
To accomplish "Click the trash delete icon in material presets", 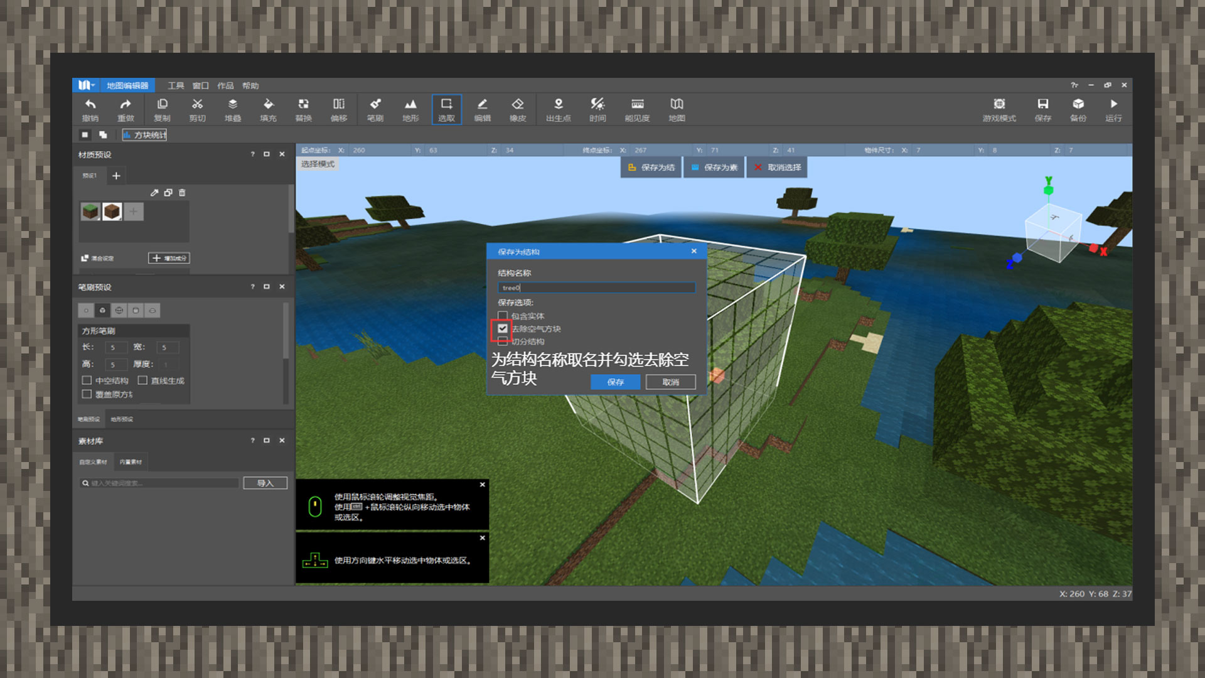I will point(182,193).
